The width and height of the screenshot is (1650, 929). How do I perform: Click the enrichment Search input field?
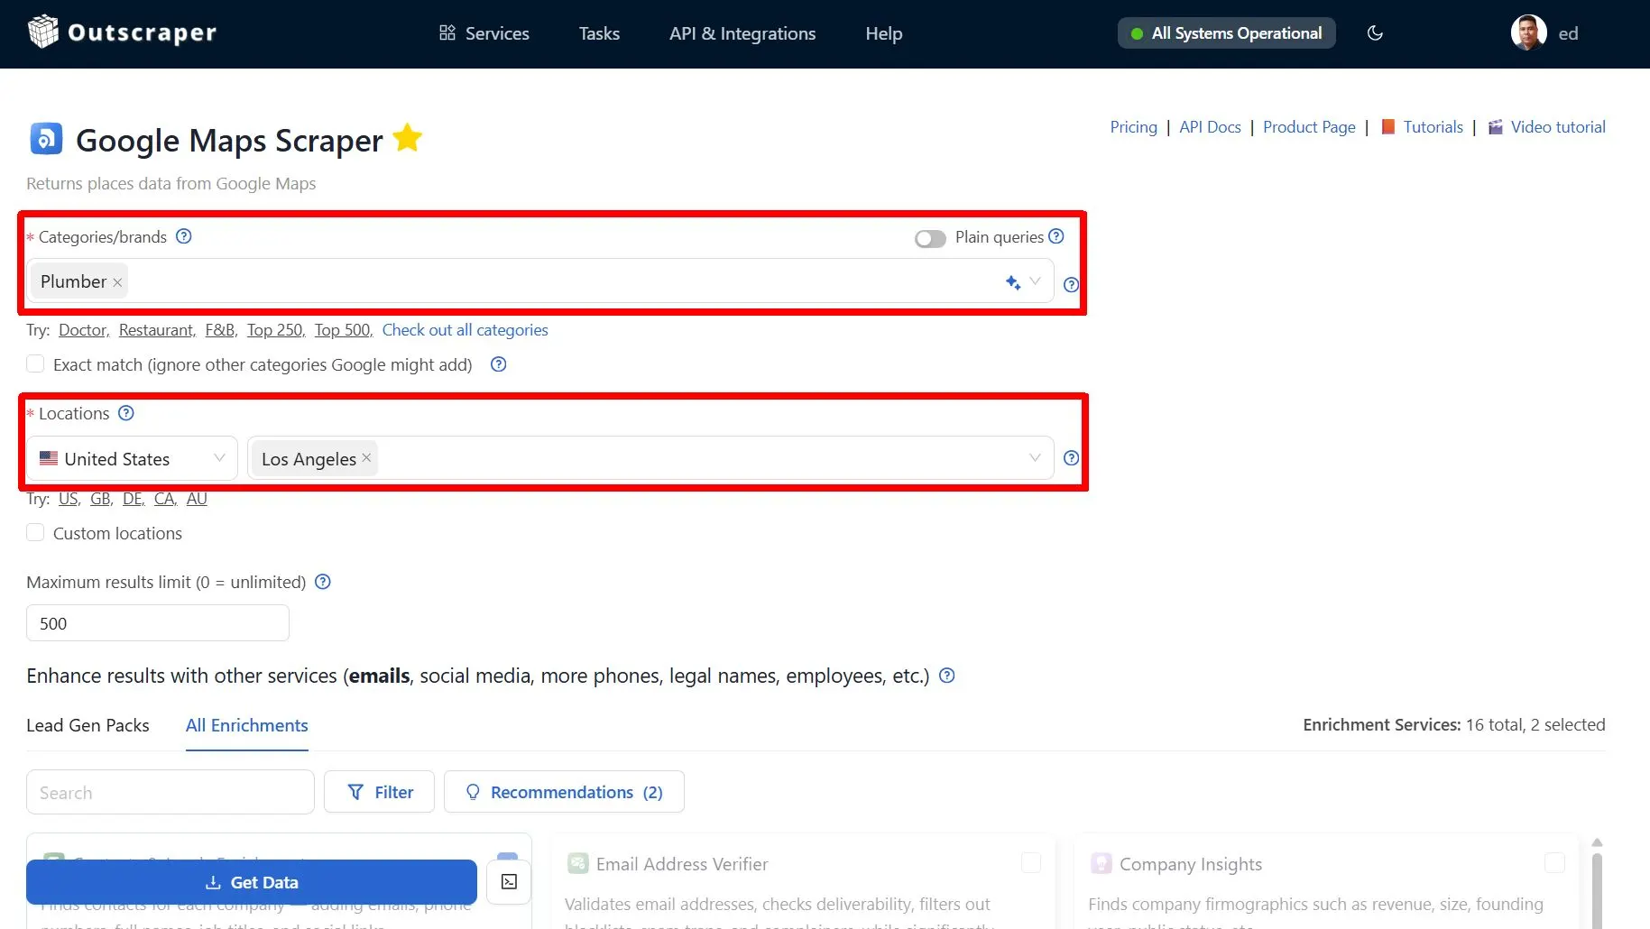(171, 793)
